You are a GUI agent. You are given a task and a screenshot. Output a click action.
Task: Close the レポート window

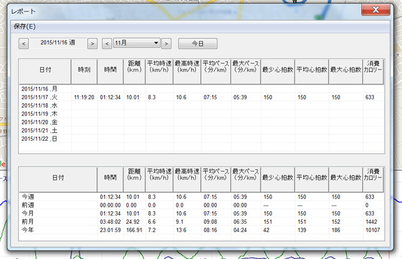point(376,11)
